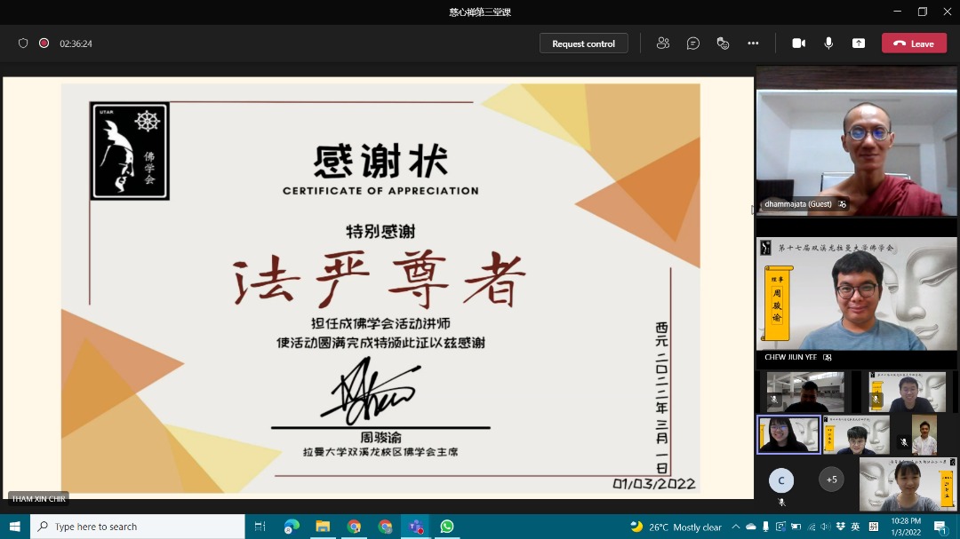Open the notification center icon
The image size is (960, 539).
tap(940, 527)
